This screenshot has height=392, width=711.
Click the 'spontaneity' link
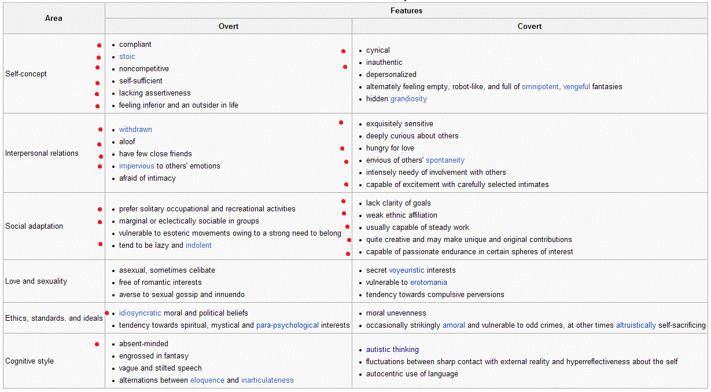(x=445, y=160)
